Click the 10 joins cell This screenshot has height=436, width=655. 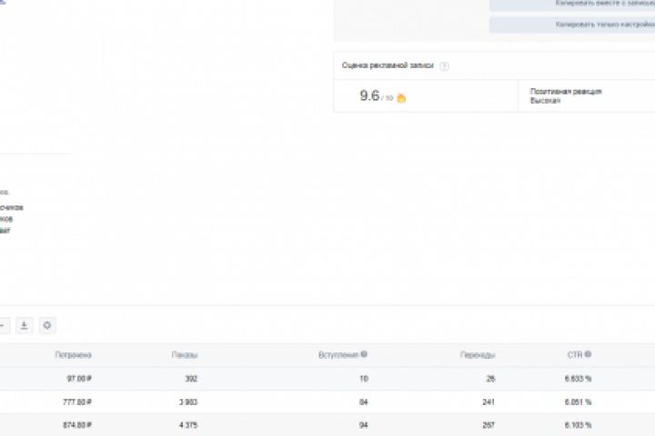pos(364,379)
